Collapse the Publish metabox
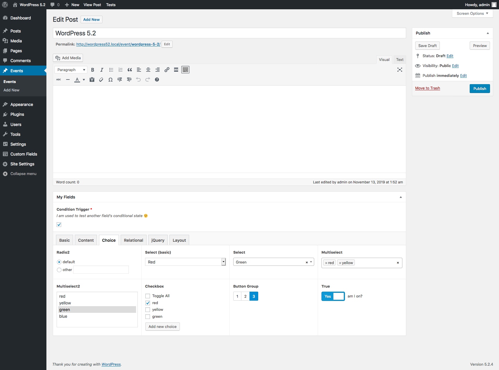The width and height of the screenshot is (499, 370). coord(488,33)
